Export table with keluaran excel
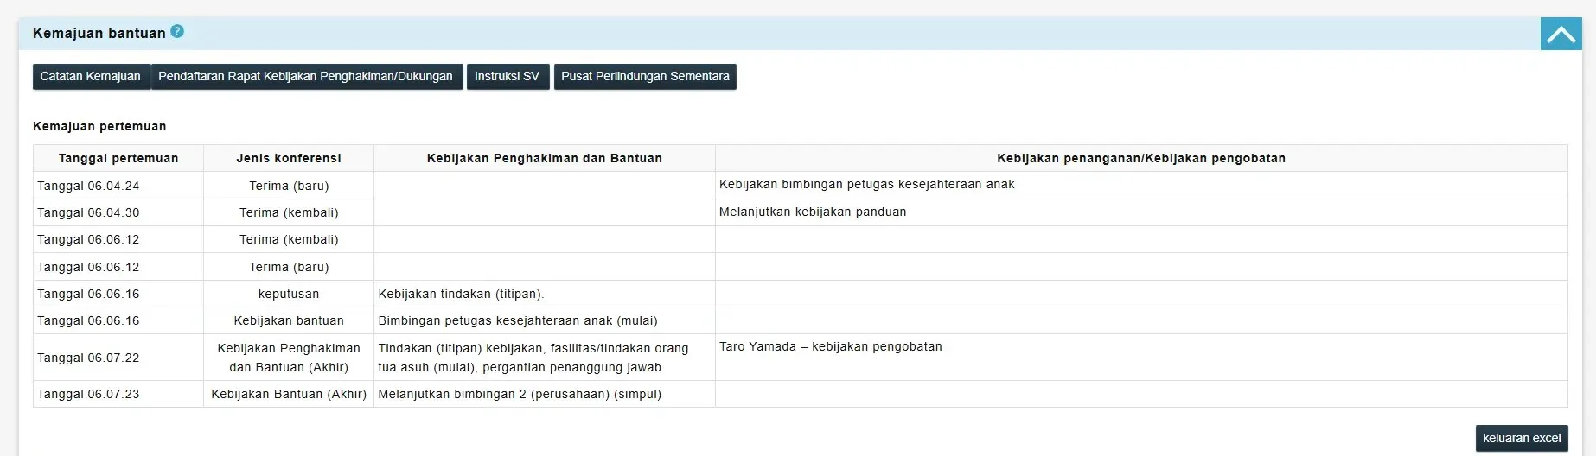The image size is (1596, 456). [1522, 438]
